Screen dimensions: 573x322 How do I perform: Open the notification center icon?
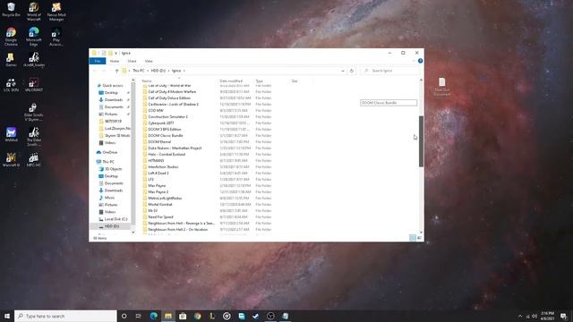point(564,316)
